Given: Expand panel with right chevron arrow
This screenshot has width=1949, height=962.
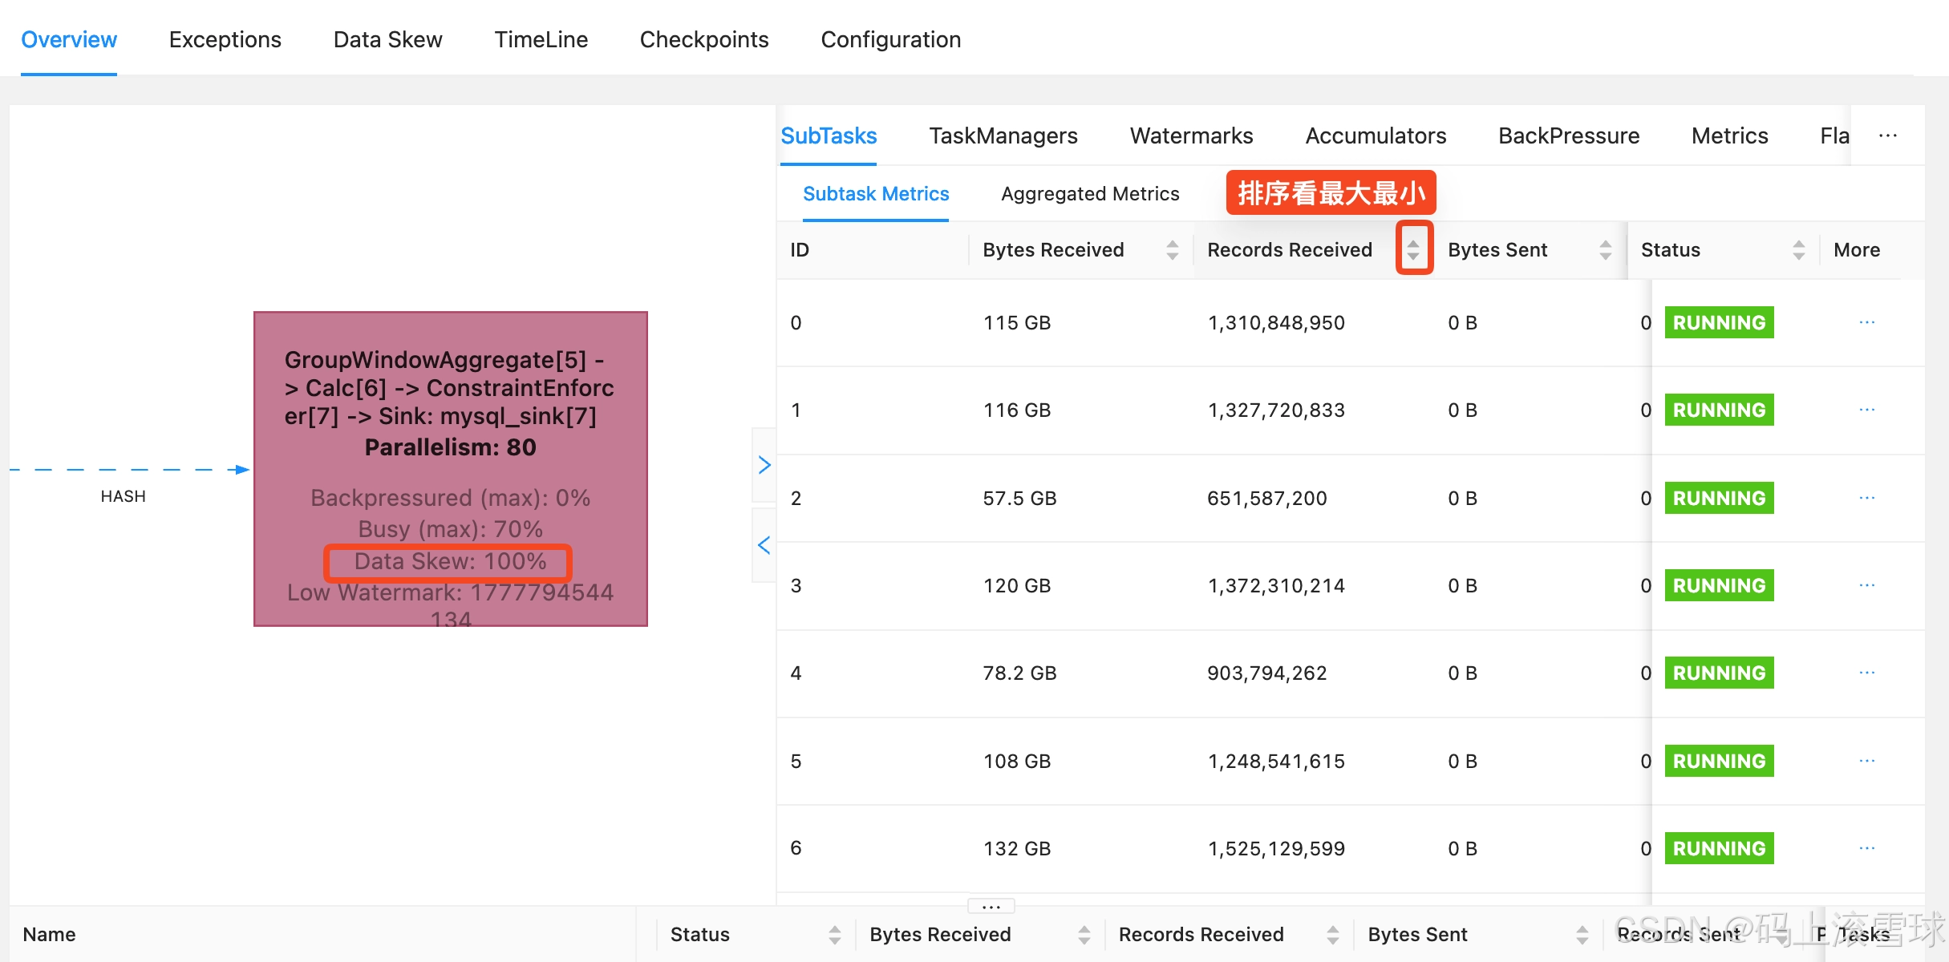Looking at the screenshot, I should pyautogui.click(x=764, y=465).
